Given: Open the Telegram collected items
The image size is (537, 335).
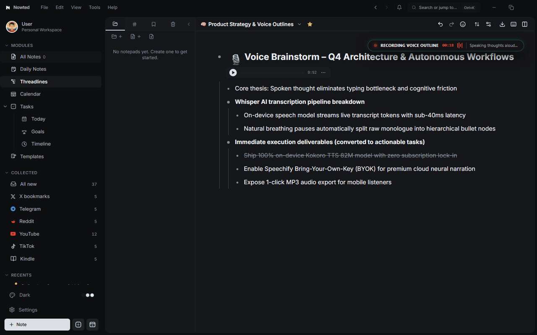Looking at the screenshot, I should (x=51, y=209).
